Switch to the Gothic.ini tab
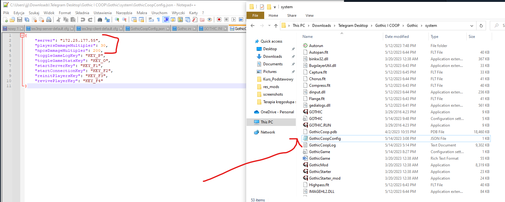Screen dimensions: 505x202 (184, 28)
